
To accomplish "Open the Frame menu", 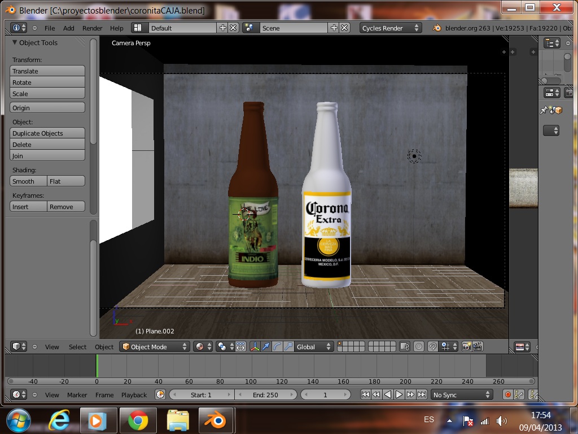I will pos(104,395).
